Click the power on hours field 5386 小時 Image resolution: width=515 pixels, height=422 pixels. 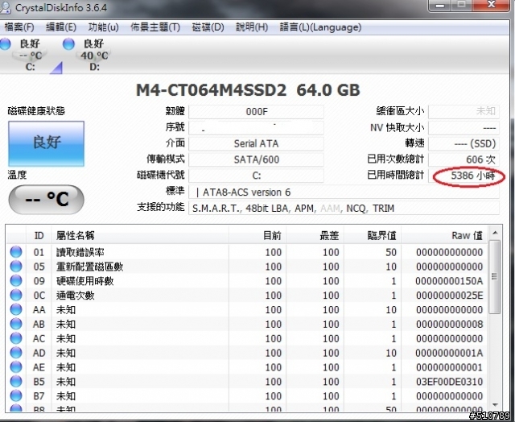(463, 176)
